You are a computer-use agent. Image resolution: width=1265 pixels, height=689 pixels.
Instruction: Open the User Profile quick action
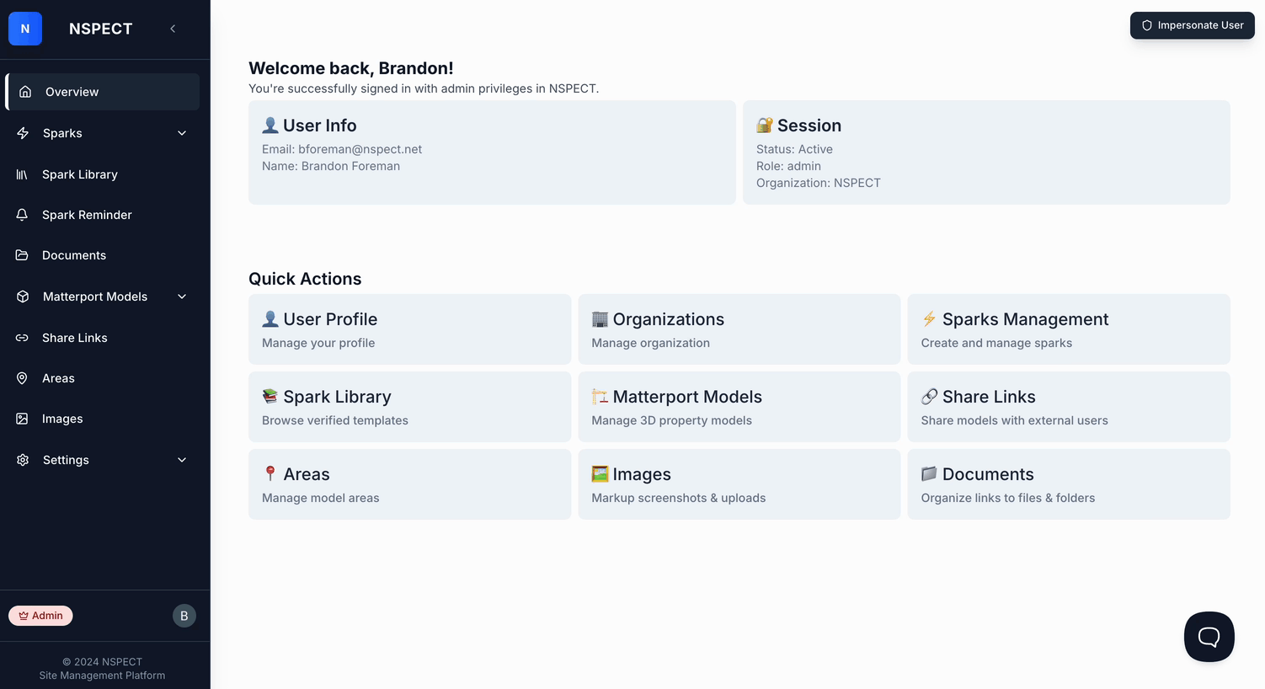click(409, 329)
